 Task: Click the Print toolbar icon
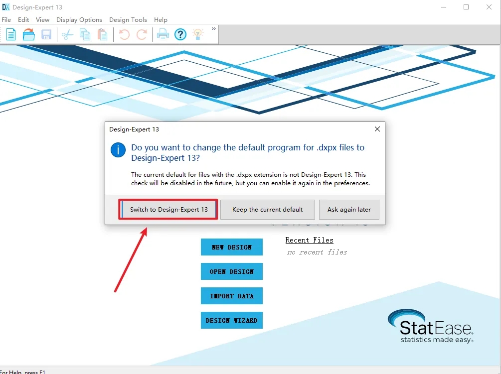click(x=163, y=34)
